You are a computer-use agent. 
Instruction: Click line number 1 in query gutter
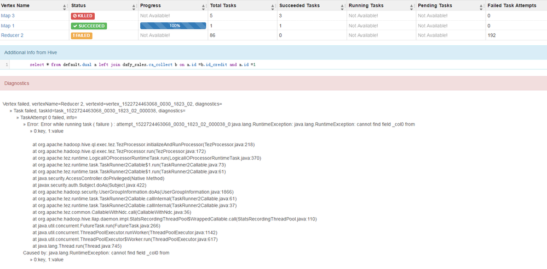pyautogui.click(x=7, y=64)
